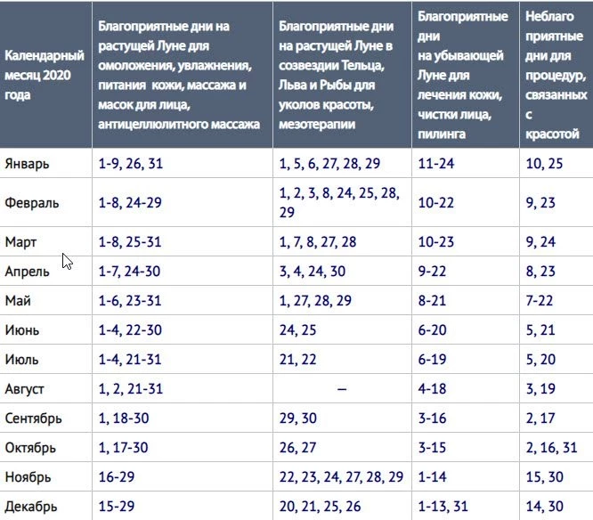Select the Август month cell
593x520 pixels.
coord(25,389)
